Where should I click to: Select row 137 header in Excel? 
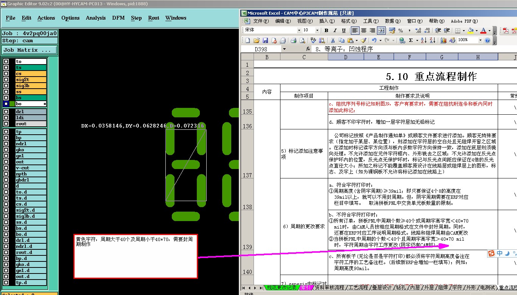(247, 154)
